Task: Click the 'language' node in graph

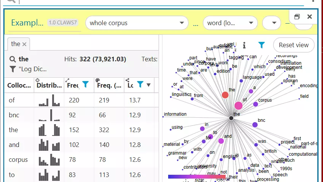Action: click(241, 81)
